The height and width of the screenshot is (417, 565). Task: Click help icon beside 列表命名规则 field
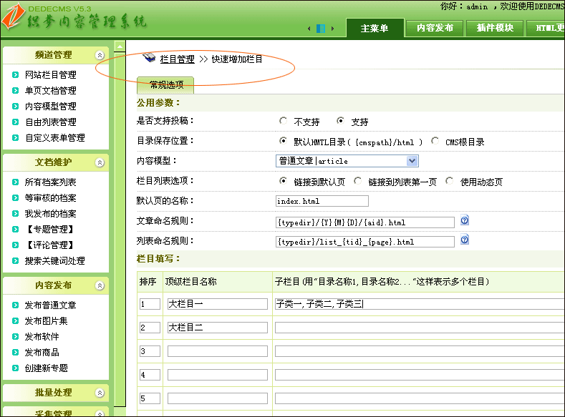(x=464, y=240)
